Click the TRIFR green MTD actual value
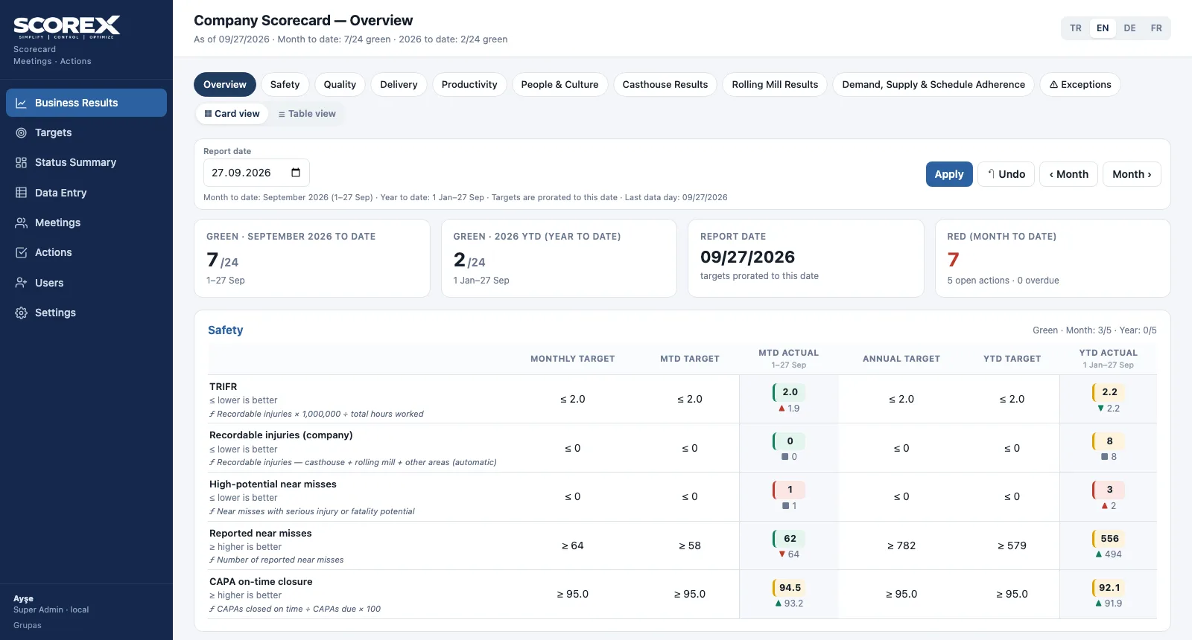Image resolution: width=1192 pixels, height=640 pixels. (790, 391)
